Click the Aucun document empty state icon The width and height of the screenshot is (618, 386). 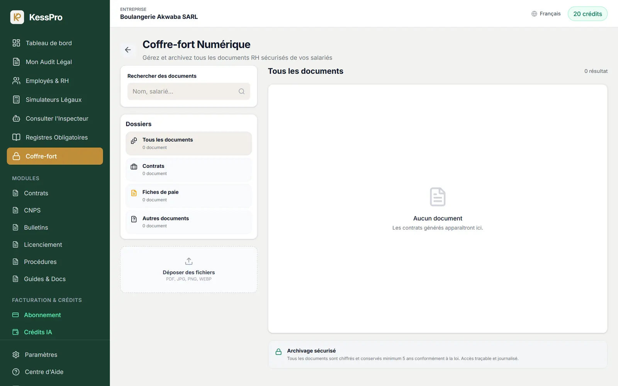pos(438,197)
